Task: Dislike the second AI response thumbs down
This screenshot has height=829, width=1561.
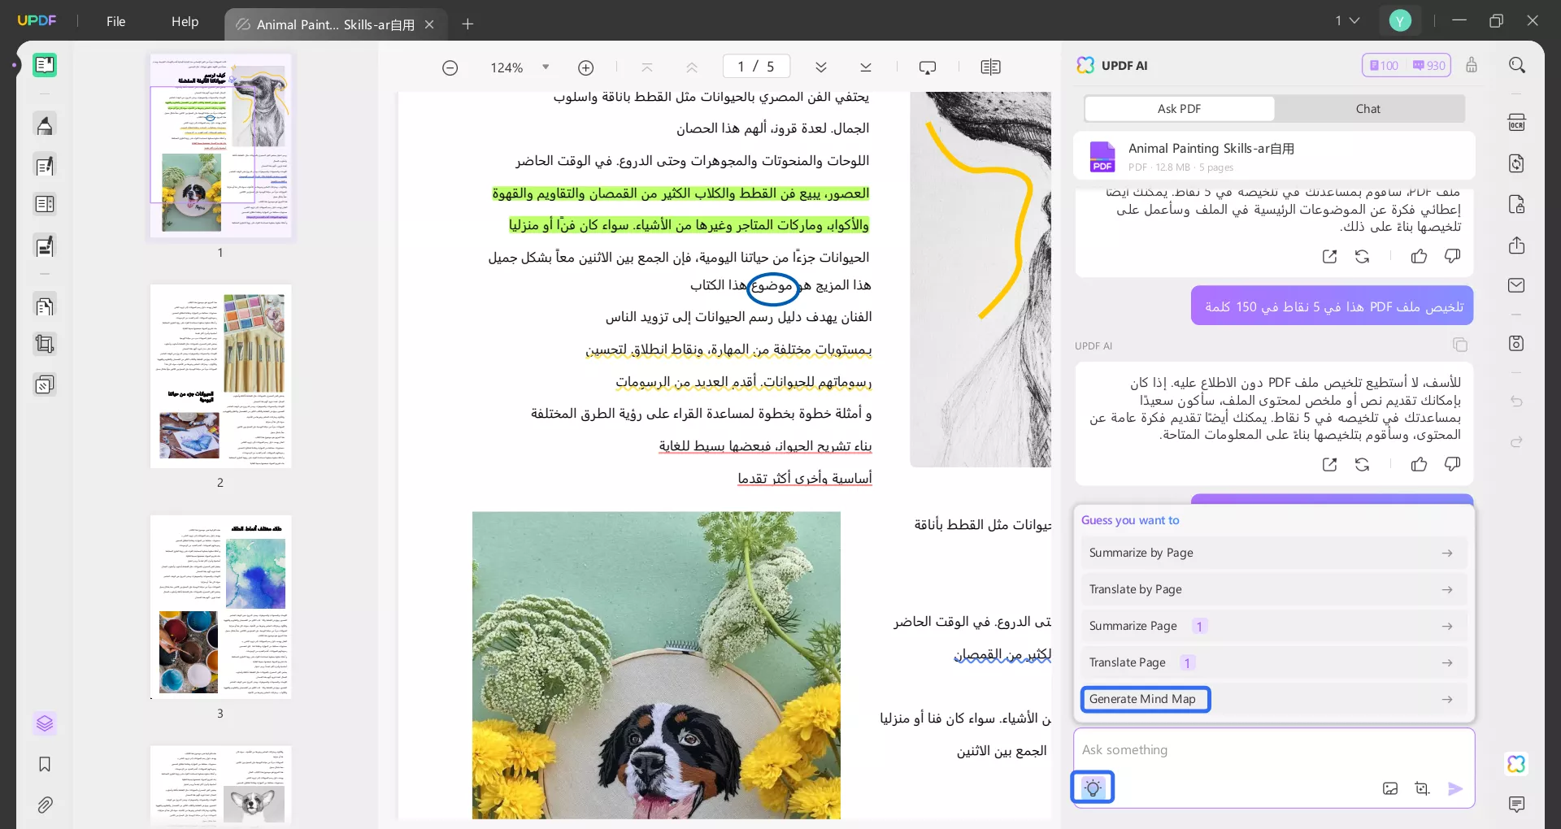Action: click(x=1452, y=465)
